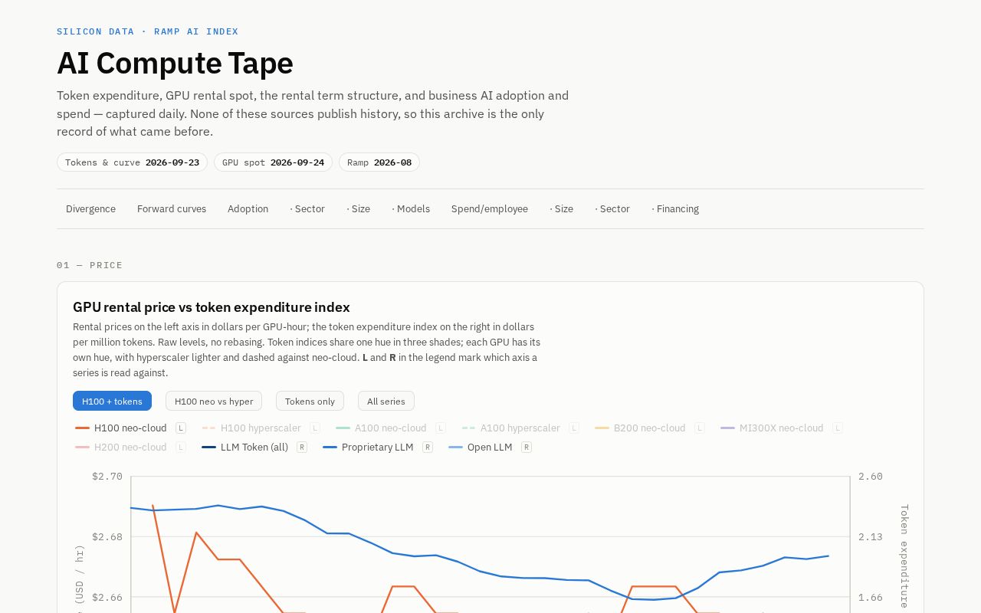Hide the Proprietary LLM legend series
This screenshot has width=981, height=613.
[x=378, y=447]
